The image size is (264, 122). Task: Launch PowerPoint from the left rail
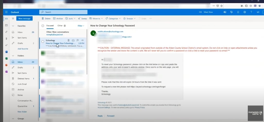[6, 65]
